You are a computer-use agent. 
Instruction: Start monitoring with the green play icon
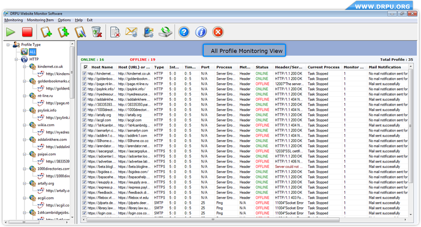(x=11, y=32)
